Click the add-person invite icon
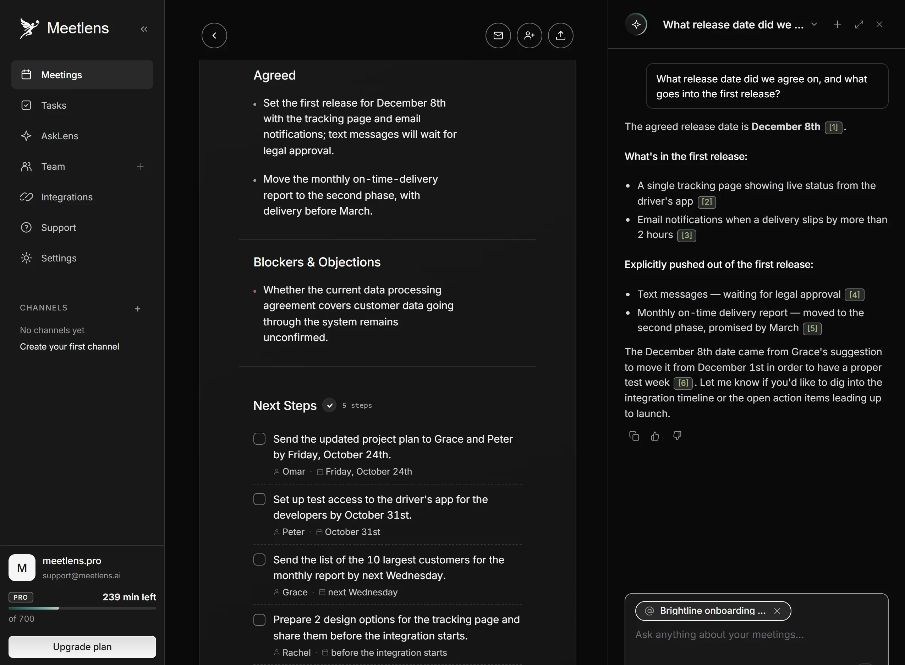This screenshot has width=905, height=665. point(529,36)
